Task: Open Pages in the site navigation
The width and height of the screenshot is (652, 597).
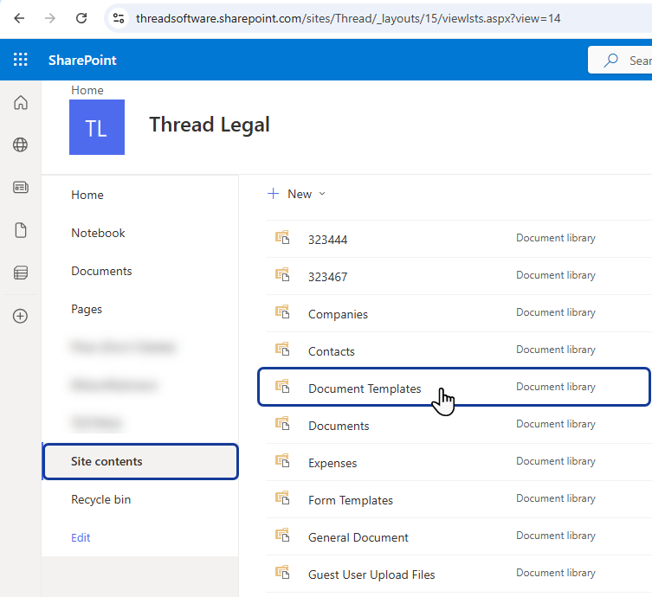Action: tap(87, 310)
